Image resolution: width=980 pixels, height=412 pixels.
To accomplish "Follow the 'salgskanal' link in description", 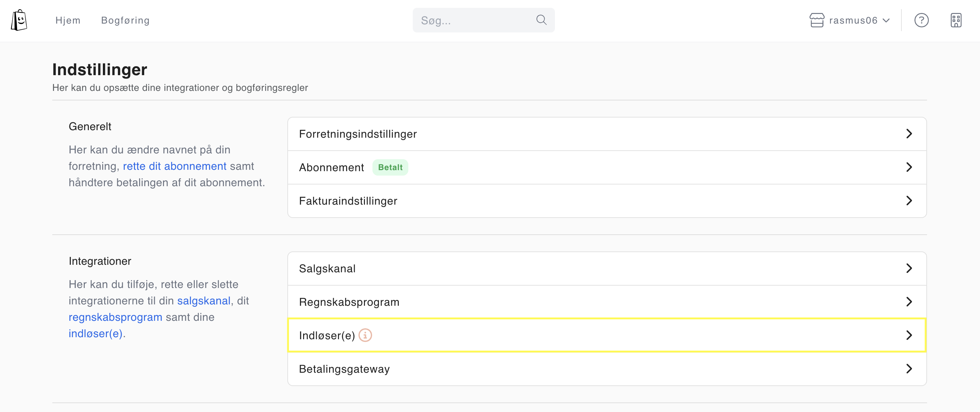I will pos(204,301).
